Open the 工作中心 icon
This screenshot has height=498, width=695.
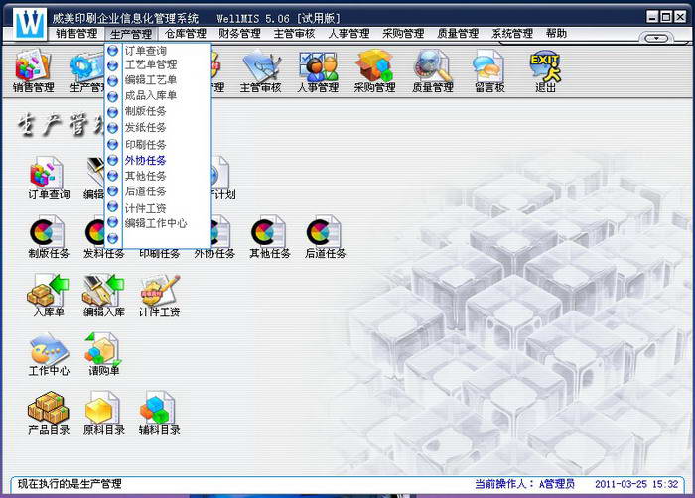(49, 354)
